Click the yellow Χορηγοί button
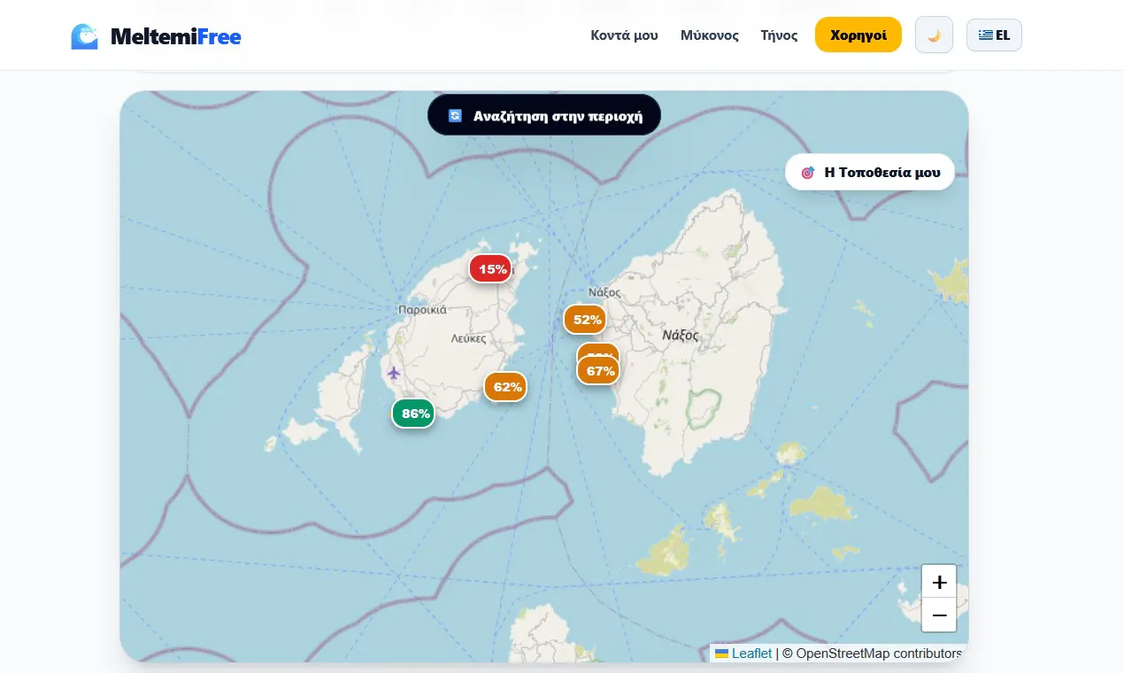Screen dimensions: 1124x673 tap(858, 35)
